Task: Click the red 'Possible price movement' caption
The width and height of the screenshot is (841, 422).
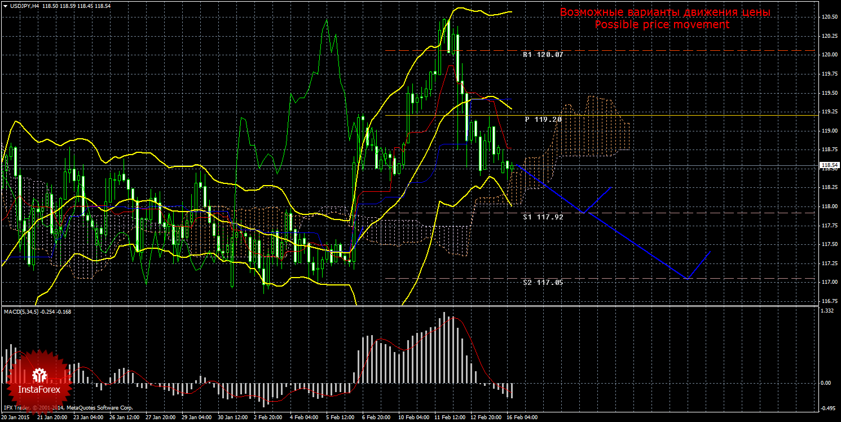Action: point(662,25)
